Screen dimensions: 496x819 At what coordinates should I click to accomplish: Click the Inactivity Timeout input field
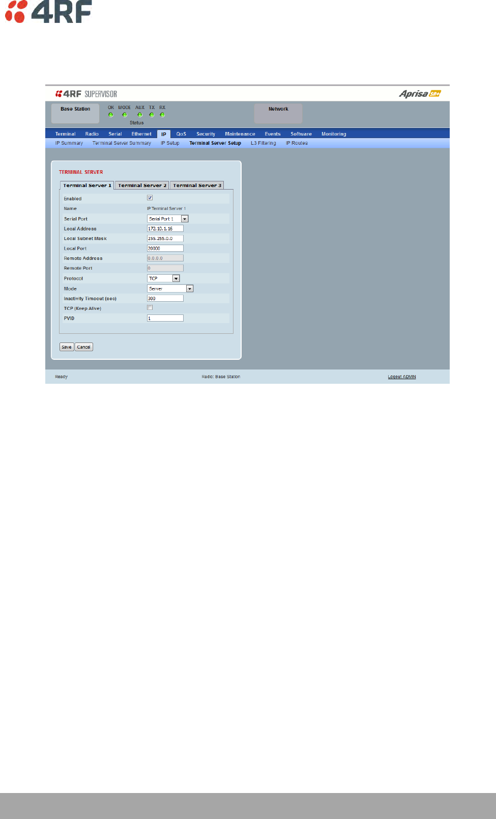click(165, 298)
